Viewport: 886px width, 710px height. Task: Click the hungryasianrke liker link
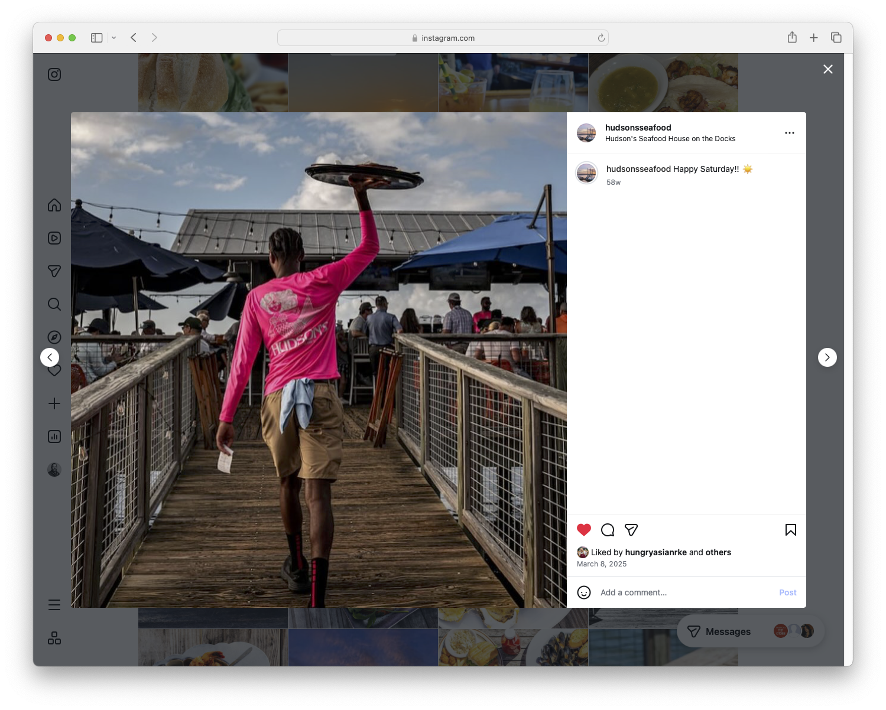656,552
